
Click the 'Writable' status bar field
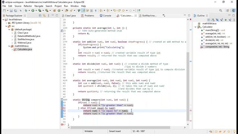(x=89, y=131)
